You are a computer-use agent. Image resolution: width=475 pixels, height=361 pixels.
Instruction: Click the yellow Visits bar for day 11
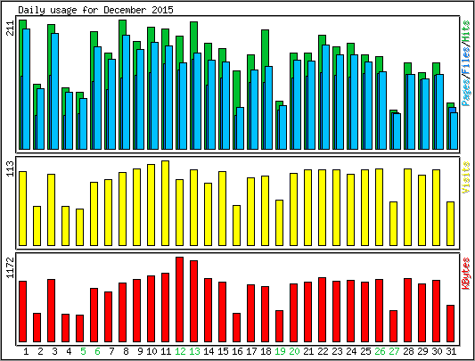pos(166,203)
